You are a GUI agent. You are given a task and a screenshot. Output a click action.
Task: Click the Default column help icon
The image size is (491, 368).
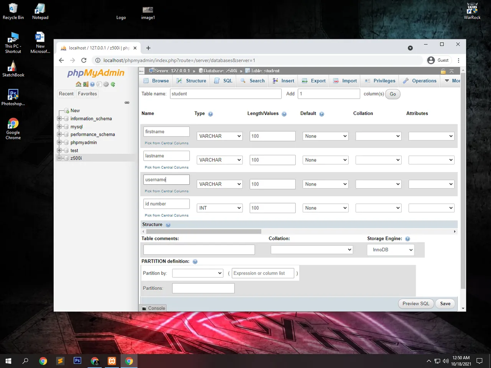click(322, 114)
